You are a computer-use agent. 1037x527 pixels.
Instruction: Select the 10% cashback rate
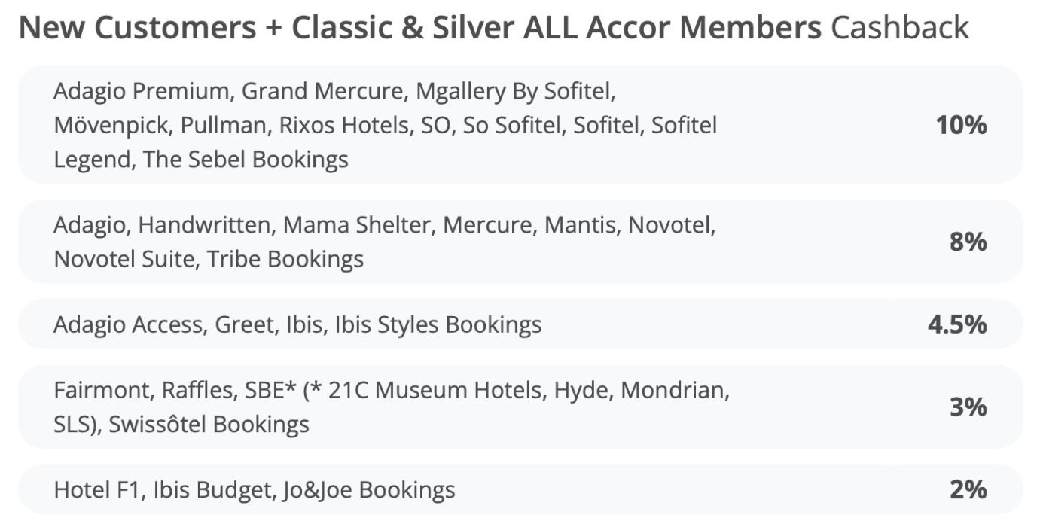click(961, 125)
